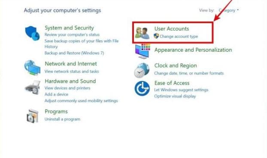This screenshot has height=158, width=267.
Task: Click the System and Security shield icon
Action: (x=32, y=33)
